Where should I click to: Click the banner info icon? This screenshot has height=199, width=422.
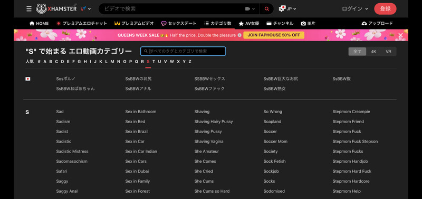point(239,35)
